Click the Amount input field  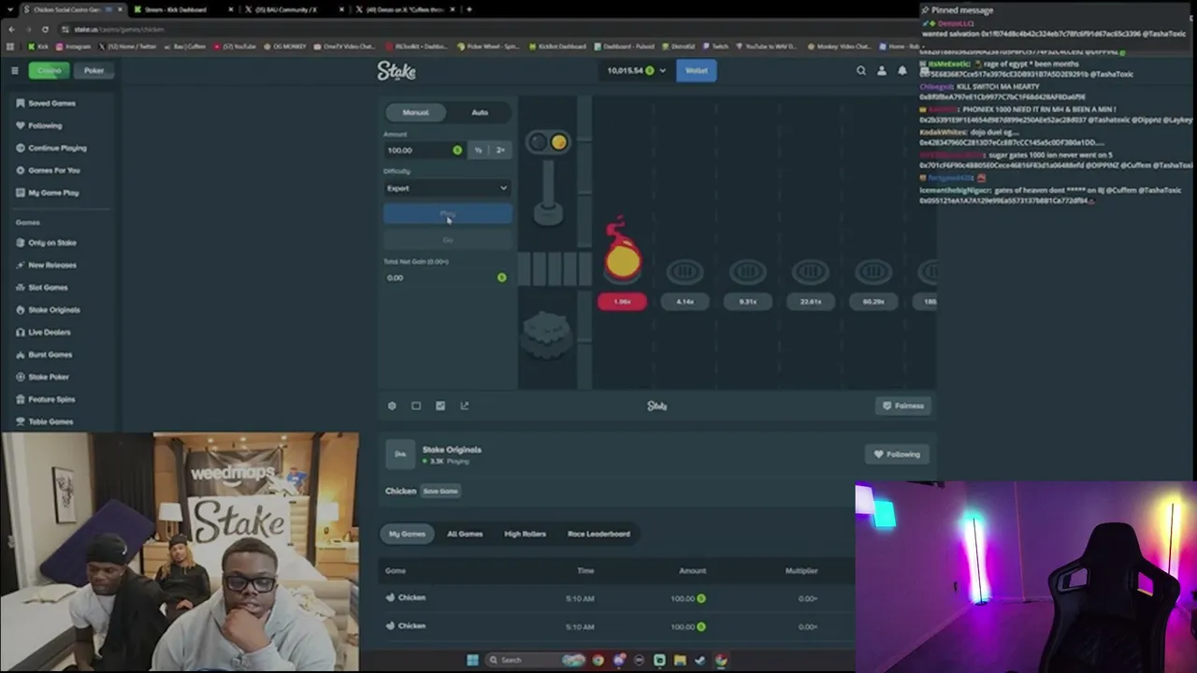tap(425, 150)
